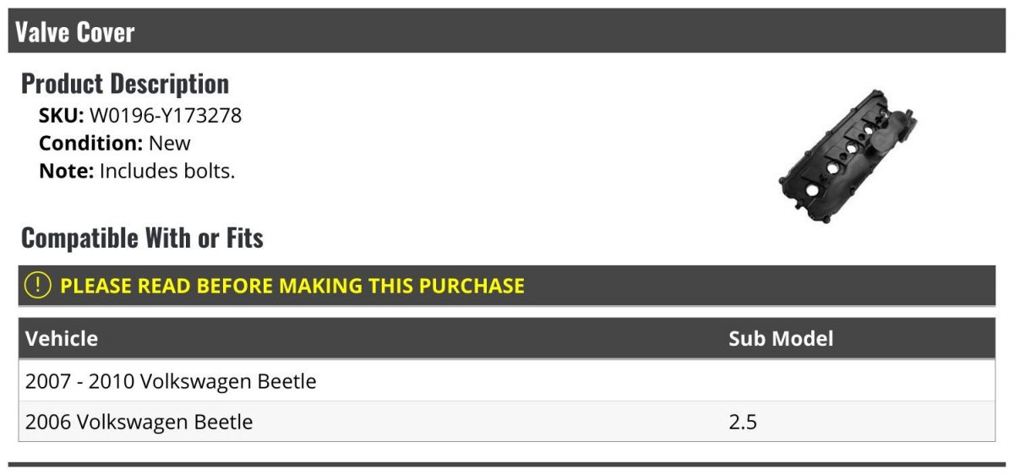Screen dimensions: 1014x475
Task: Click the Note label
Action: (x=66, y=171)
